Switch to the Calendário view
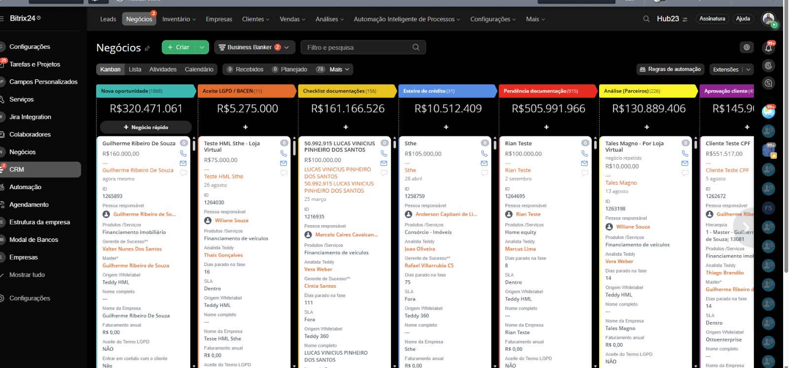The height and width of the screenshot is (368, 789). tap(199, 69)
